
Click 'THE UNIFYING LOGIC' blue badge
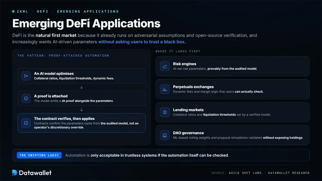pyautogui.click(x=39, y=155)
